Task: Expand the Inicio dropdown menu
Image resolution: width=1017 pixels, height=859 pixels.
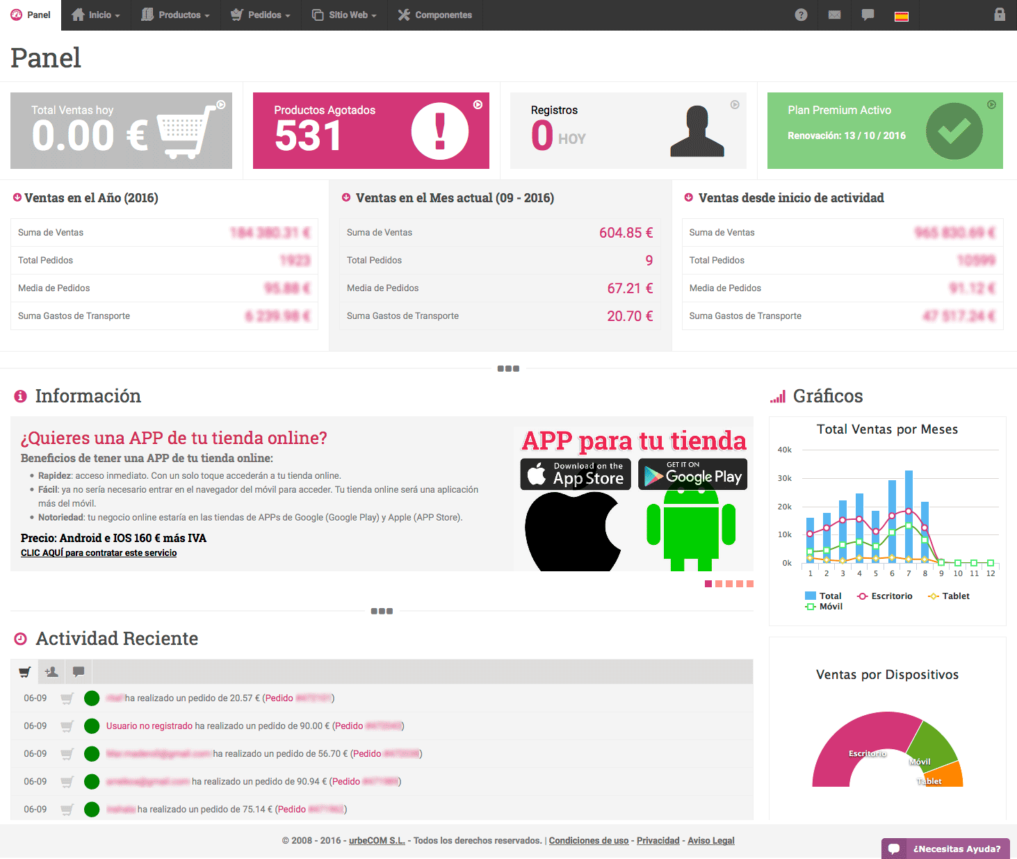Action: click(x=96, y=15)
